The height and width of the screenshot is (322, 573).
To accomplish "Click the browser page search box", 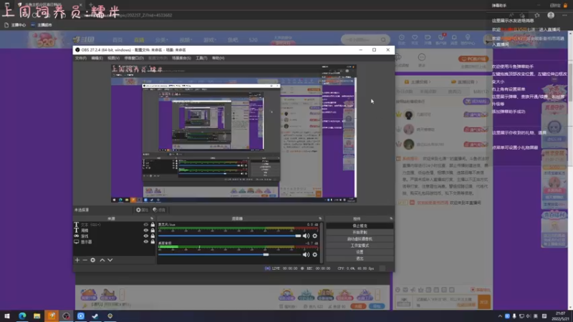I will 365,39.
